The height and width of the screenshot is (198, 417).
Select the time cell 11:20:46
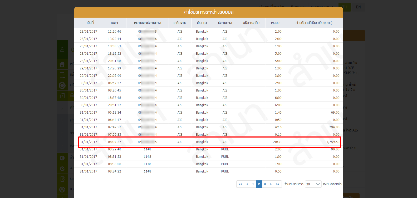(x=115, y=32)
